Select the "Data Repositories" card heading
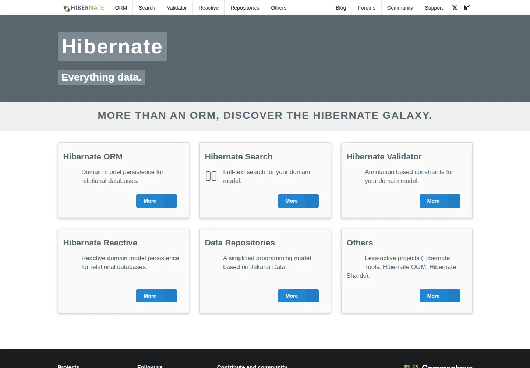Viewport: 530px width, 368px height. 240,243
